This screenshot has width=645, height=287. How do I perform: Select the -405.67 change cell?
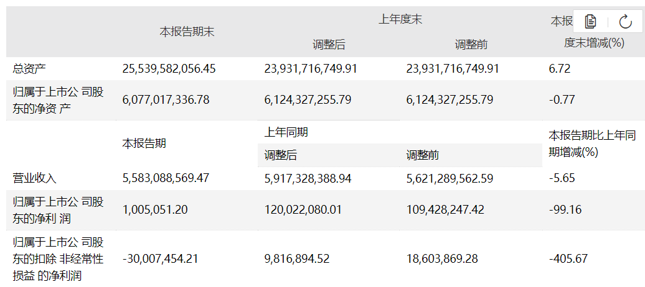pos(568,258)
